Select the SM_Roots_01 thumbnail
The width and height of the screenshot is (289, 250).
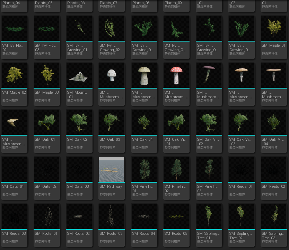click(x=47, y=216)
